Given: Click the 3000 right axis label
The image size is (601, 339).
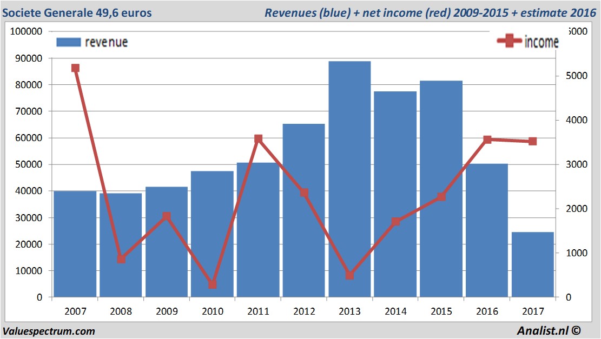Looking at the screenshot, I should (577, 164).
